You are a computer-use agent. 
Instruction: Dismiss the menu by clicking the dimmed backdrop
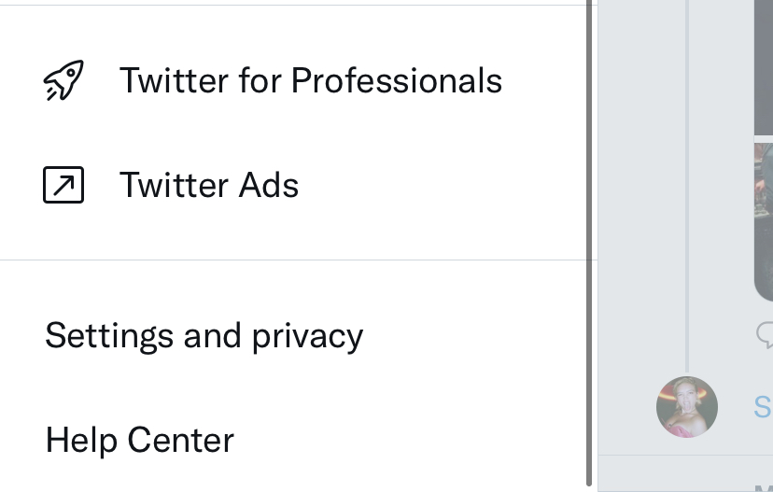640,197
